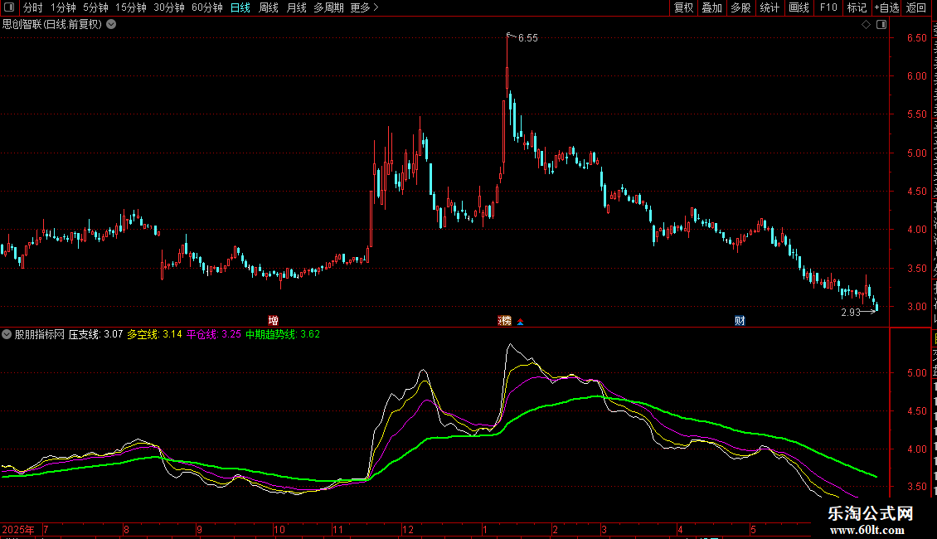937x539 pixels.
Task: Expand the 更多 period options
Action: click(x=364, y=7)
